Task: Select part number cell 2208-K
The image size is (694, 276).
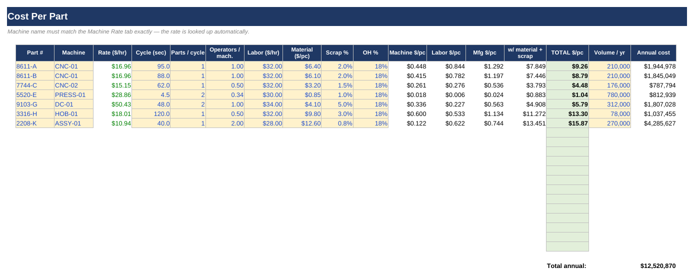Action: coord(35,123)
